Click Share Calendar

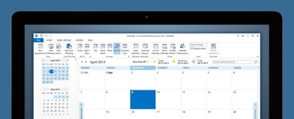(x=164, y=49)
